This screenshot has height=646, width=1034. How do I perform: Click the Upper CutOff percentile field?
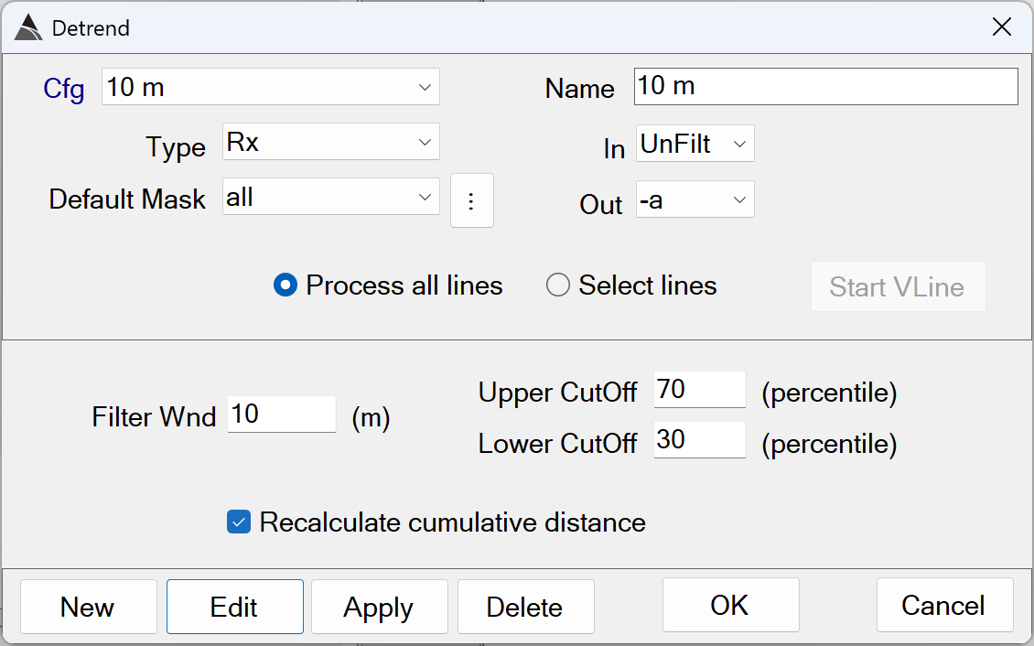[699, 390]
